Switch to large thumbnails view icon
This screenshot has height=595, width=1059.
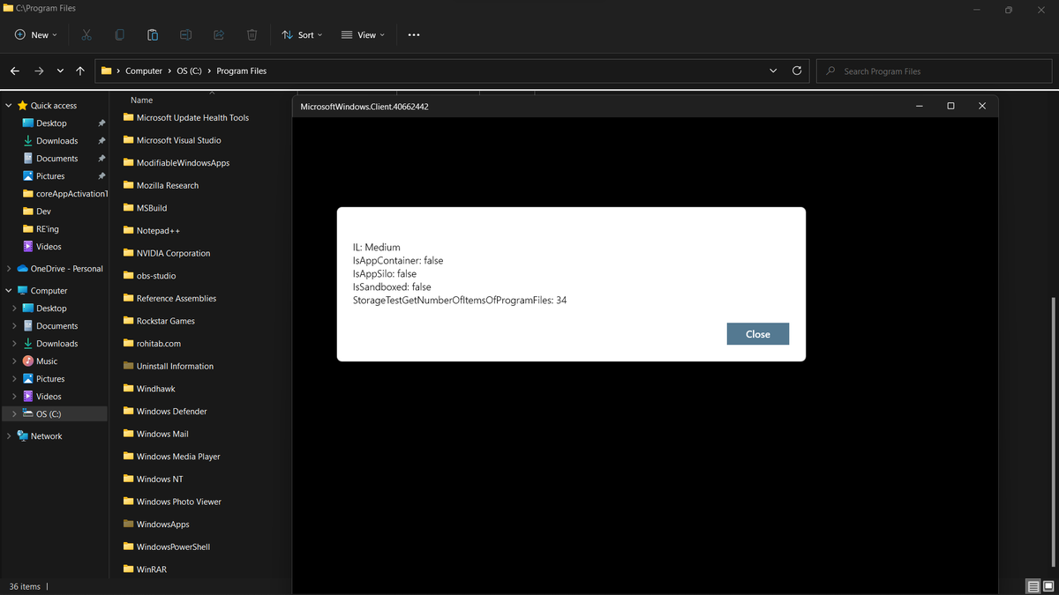coord(1048,586)
